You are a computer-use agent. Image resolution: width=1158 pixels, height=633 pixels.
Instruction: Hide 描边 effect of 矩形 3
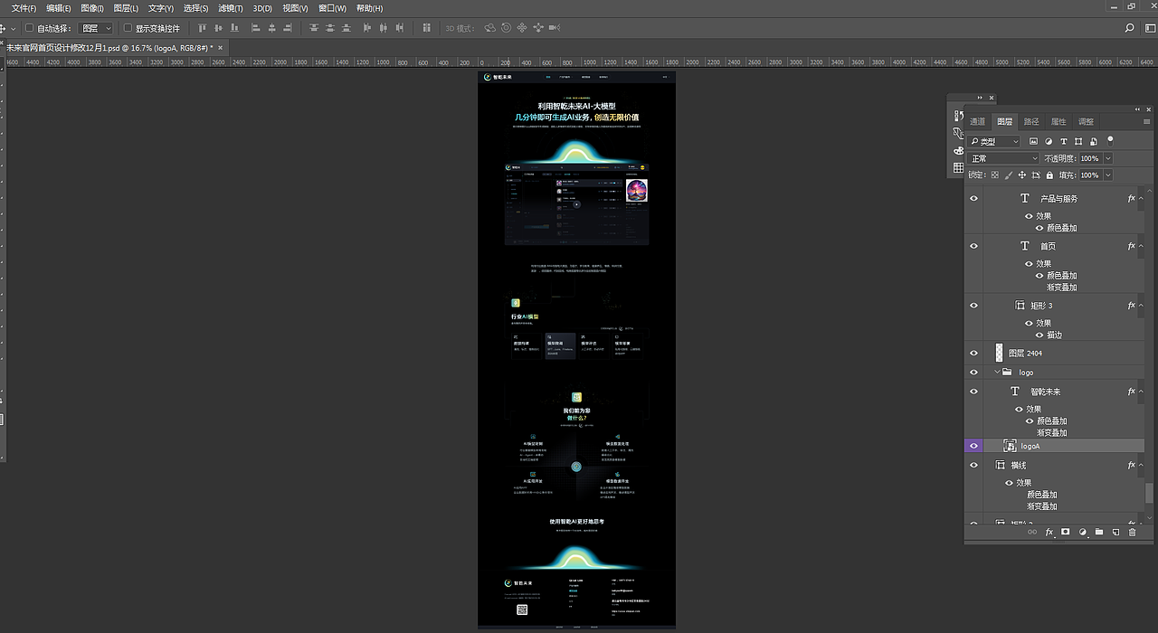click(x=1039, y=335)
